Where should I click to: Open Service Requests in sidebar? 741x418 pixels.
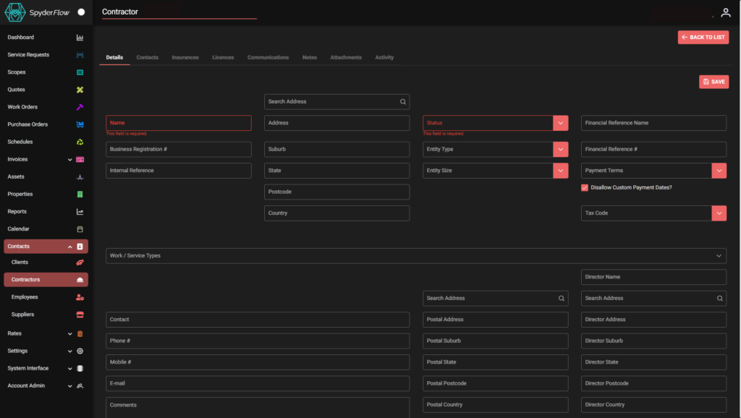[x=28, y=55]
